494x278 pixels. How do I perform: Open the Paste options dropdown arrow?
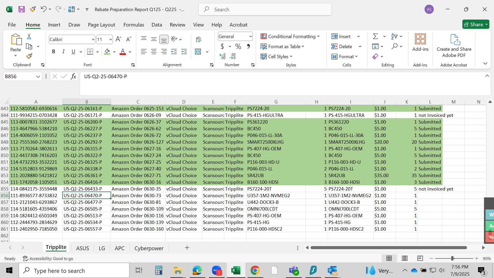pos(15,56)
